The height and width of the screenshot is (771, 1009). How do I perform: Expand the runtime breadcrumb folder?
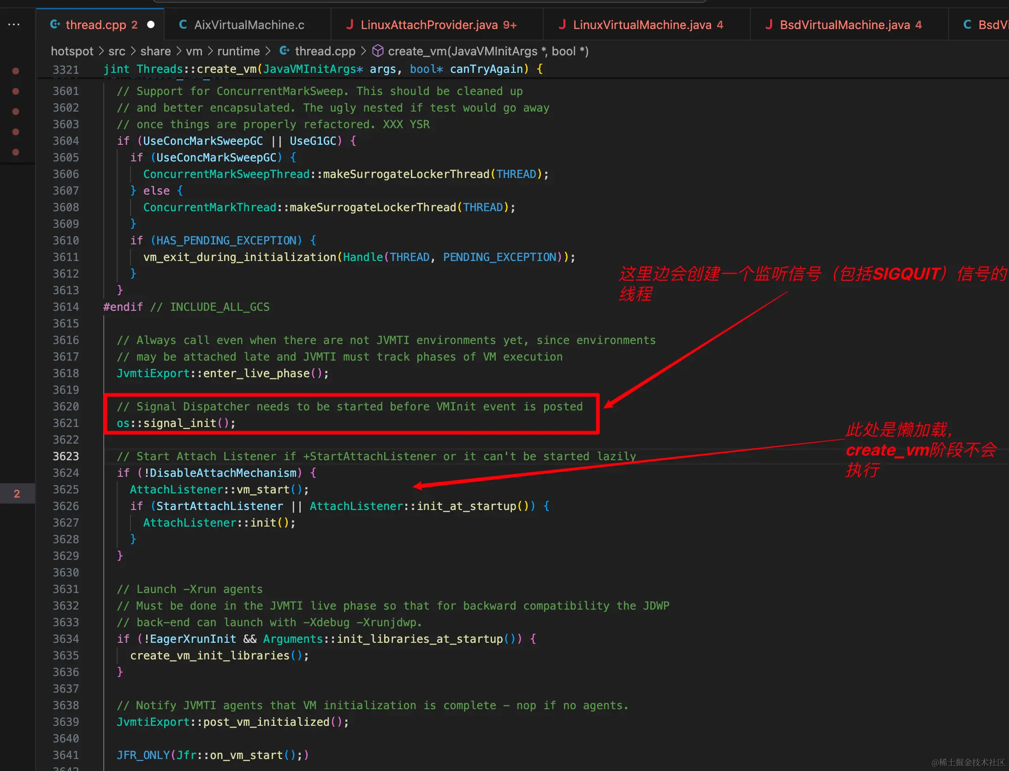tap(238, 51)
